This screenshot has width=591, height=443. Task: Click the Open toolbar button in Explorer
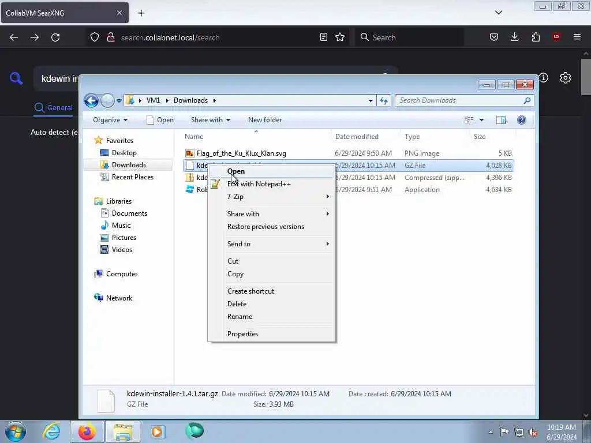[x=160, y=120]
